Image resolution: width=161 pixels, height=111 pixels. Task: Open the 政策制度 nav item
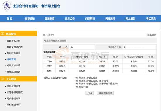tap(50, 19)
